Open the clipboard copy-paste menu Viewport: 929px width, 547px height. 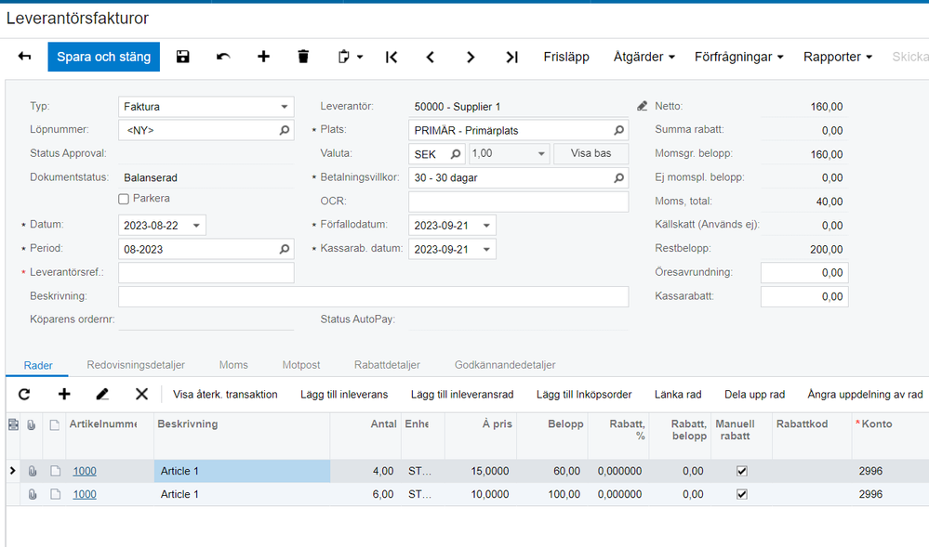tap(351, 57)
